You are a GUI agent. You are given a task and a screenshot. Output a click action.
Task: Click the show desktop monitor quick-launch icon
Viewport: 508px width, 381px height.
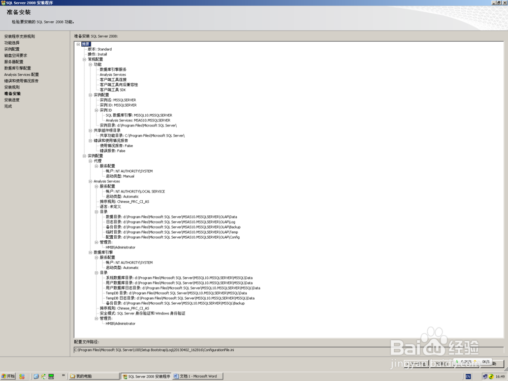click(x=51, y=376)
